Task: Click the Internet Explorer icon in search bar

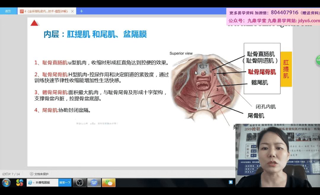Action: coord(30,183)
